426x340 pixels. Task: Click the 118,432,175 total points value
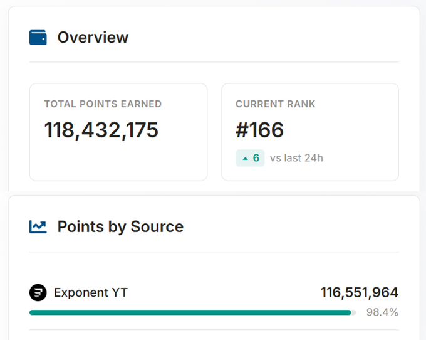tap(101, 130)
